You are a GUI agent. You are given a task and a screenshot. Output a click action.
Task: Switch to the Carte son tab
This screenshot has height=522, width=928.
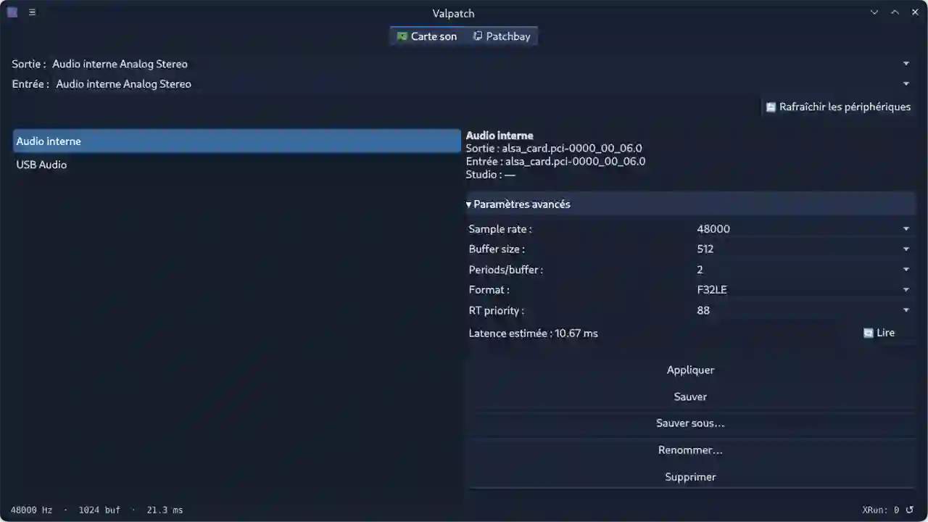427,36
